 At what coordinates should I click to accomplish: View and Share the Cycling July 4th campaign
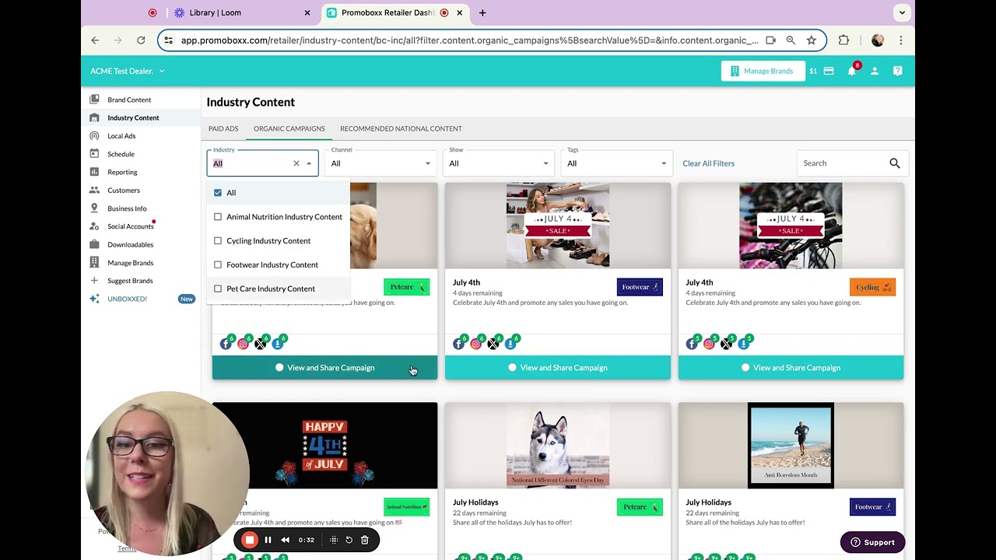click(x=791, y=368)
